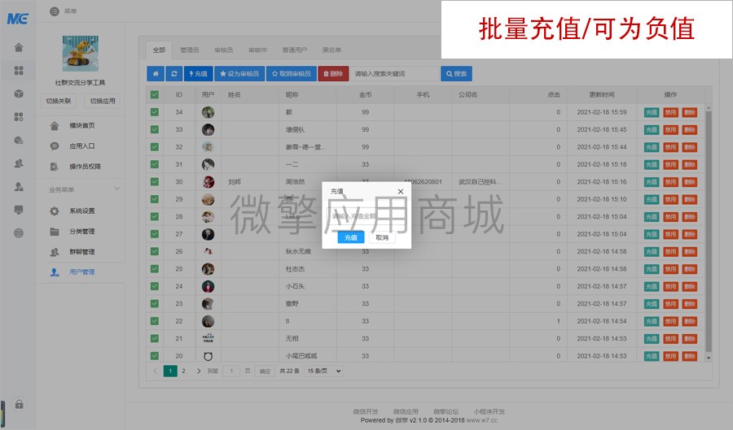Open the 微信开发 footer link
This screenshot has height=430, width=733.
click(x=366, y=412)
